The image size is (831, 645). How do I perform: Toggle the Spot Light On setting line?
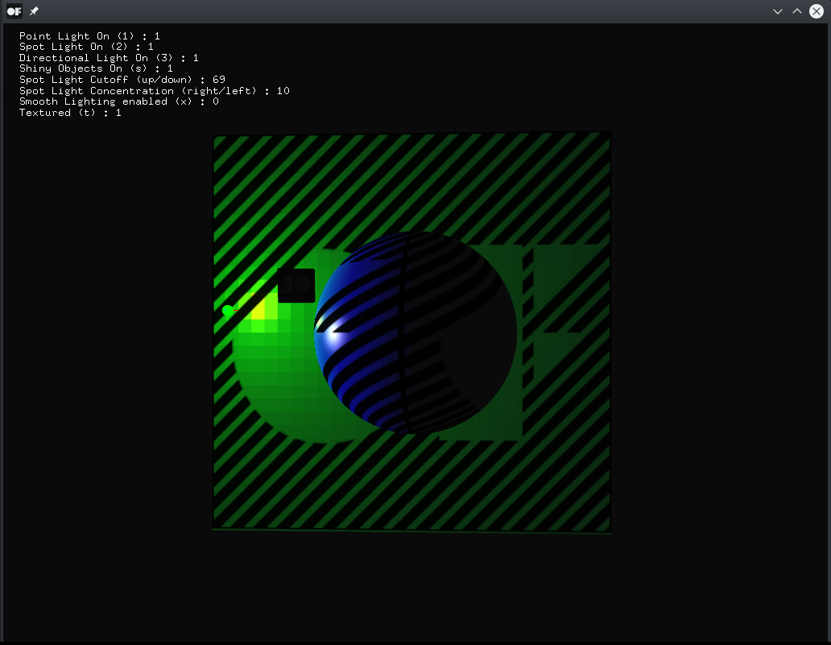85,47
